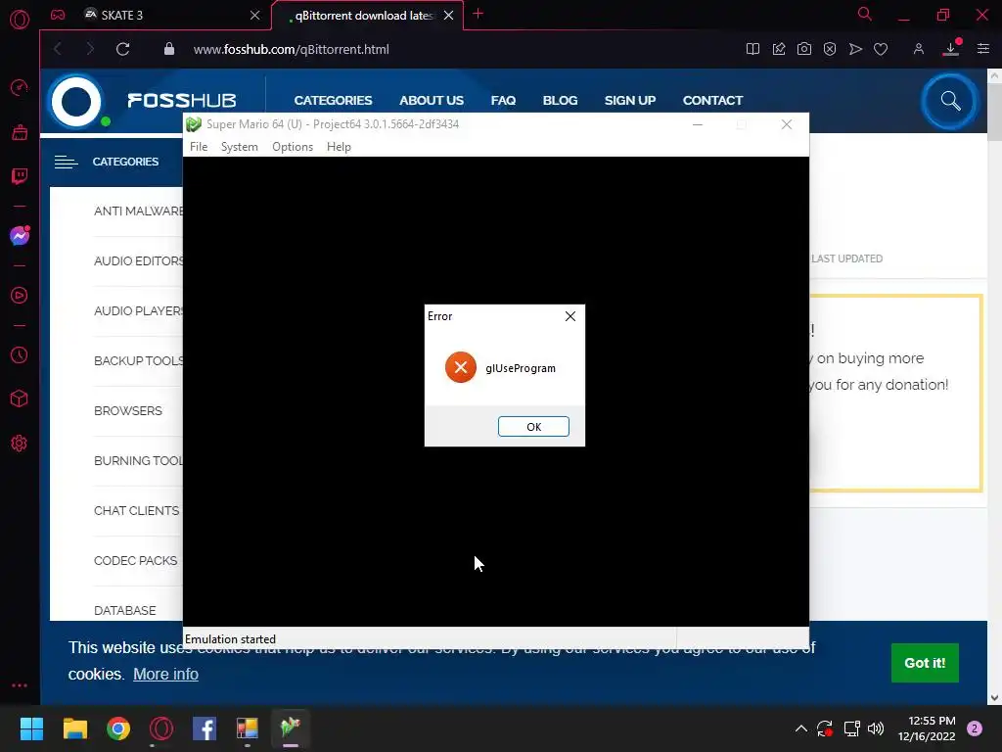The width and height of the screenshot is (1002, 752).
Task: Click Got it! on cookie banner
Action: coord(925,663)
